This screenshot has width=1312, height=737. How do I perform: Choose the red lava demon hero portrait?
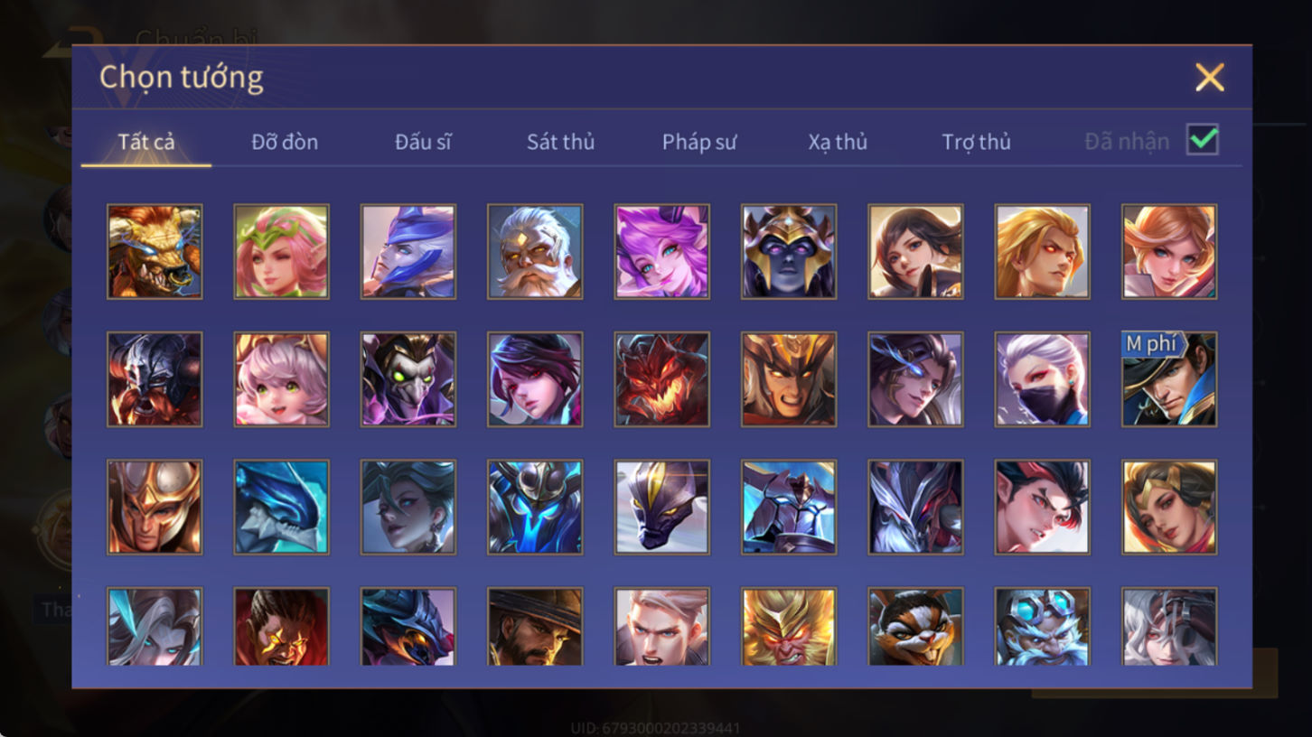pyautogui.click(x=662, y=379)
